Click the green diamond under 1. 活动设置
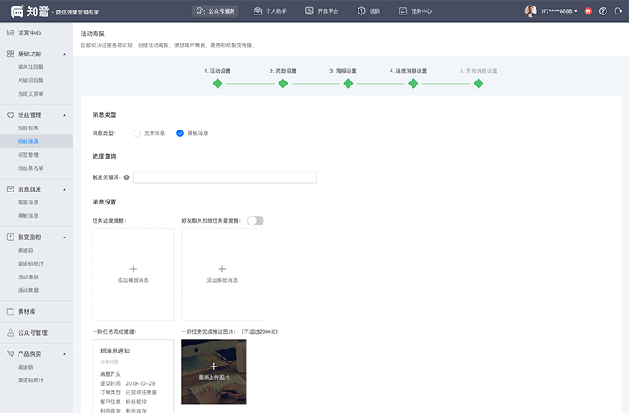The width and height of the screenshot is (629, 413). coord(217,84)
